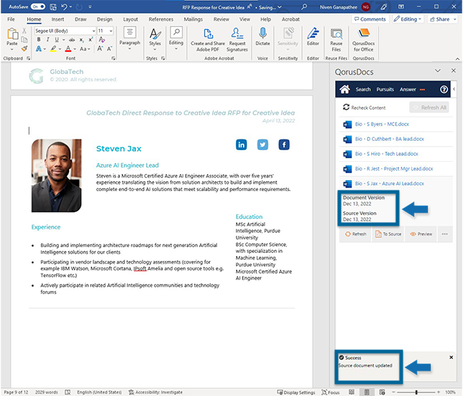Open QorusDocs help question mark
Screen dimensions: 463x396
[444, 89]
